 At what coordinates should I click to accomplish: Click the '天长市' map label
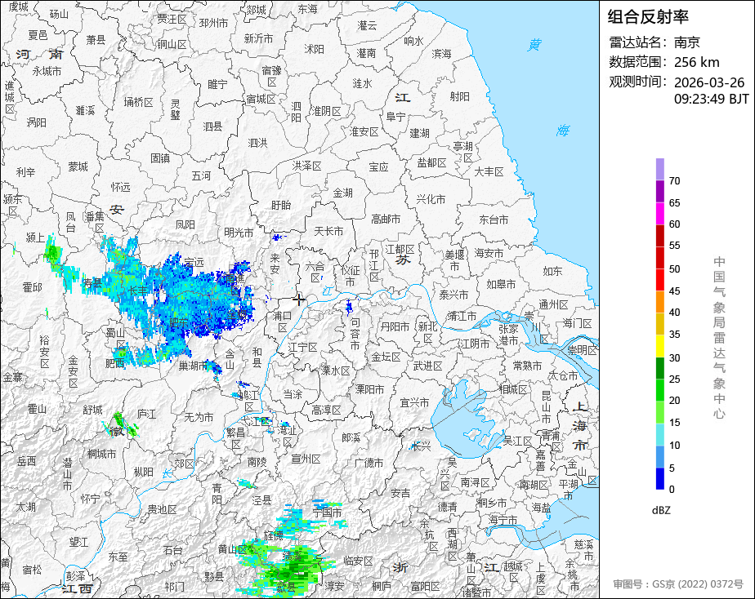point(328,231)
